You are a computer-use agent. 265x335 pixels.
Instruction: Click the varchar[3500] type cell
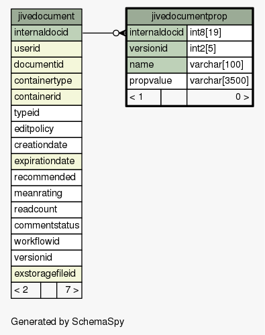pos(219,81)
